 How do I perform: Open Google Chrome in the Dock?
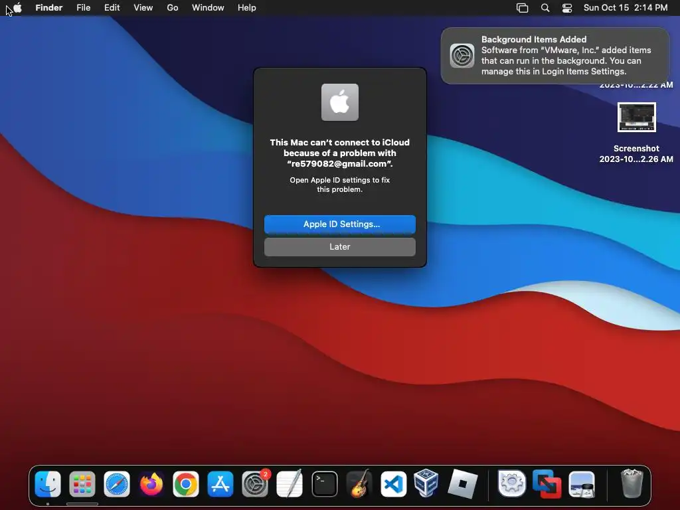pos(186,484)
